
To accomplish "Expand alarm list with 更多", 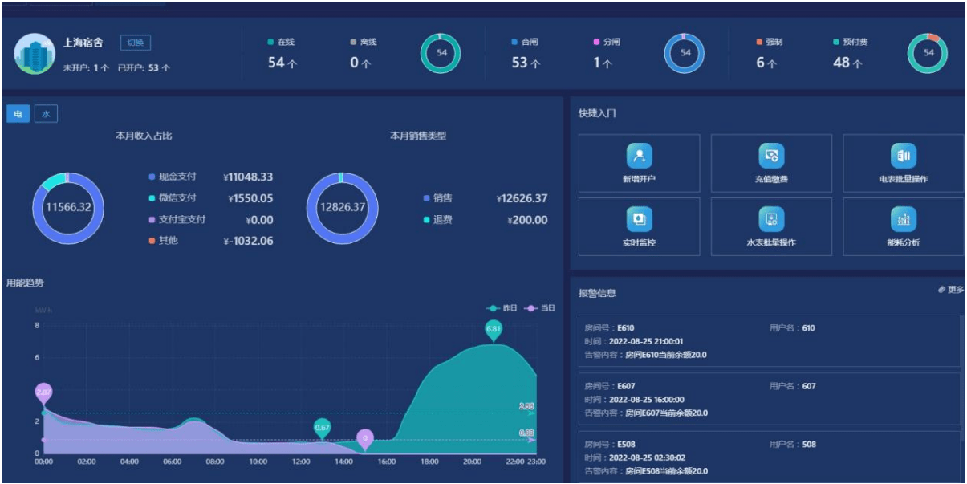I will 950,290.
